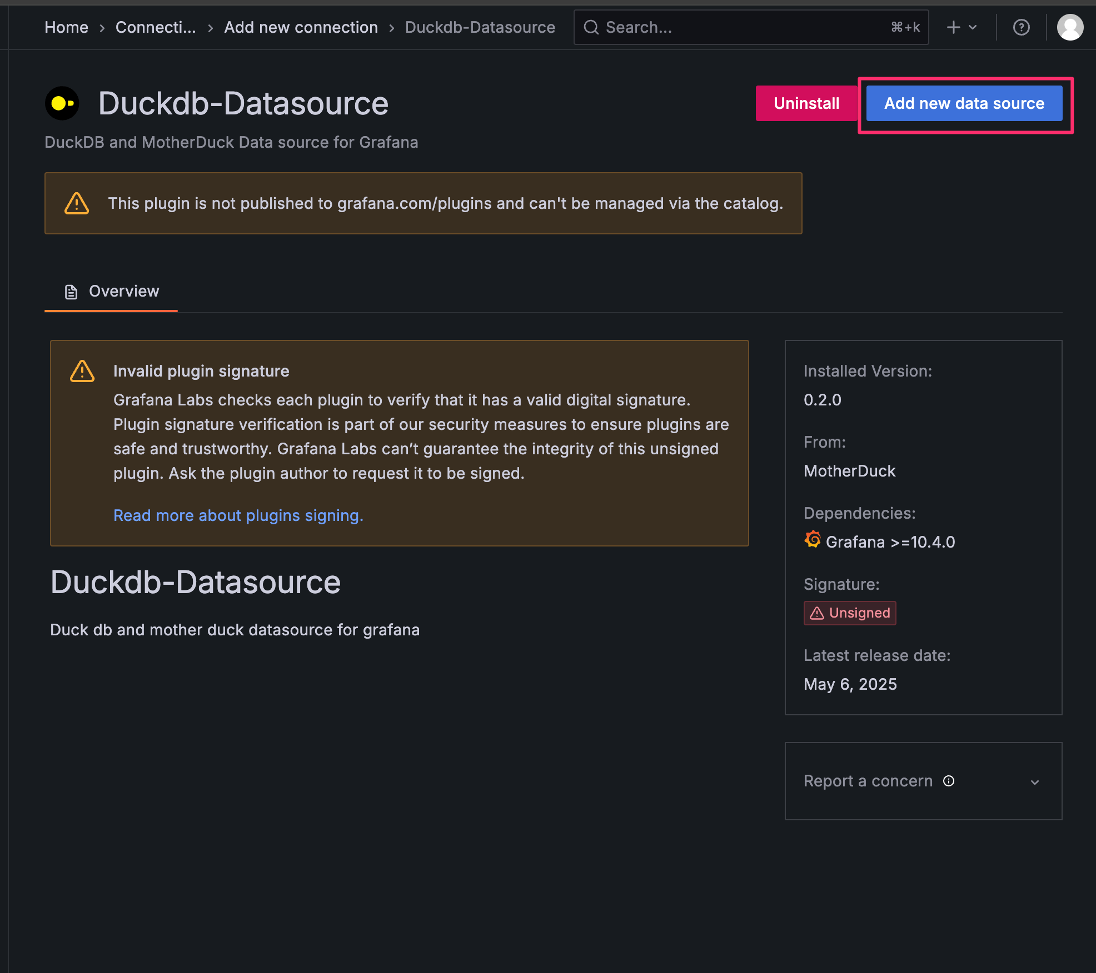Go to Home breadcrumb
This screenshot has height=973, width=1096.
click(x=66, y=27)
